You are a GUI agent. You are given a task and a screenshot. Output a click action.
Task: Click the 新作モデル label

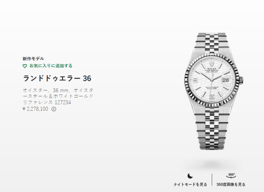pyautogui.click(x=33, y=59)
